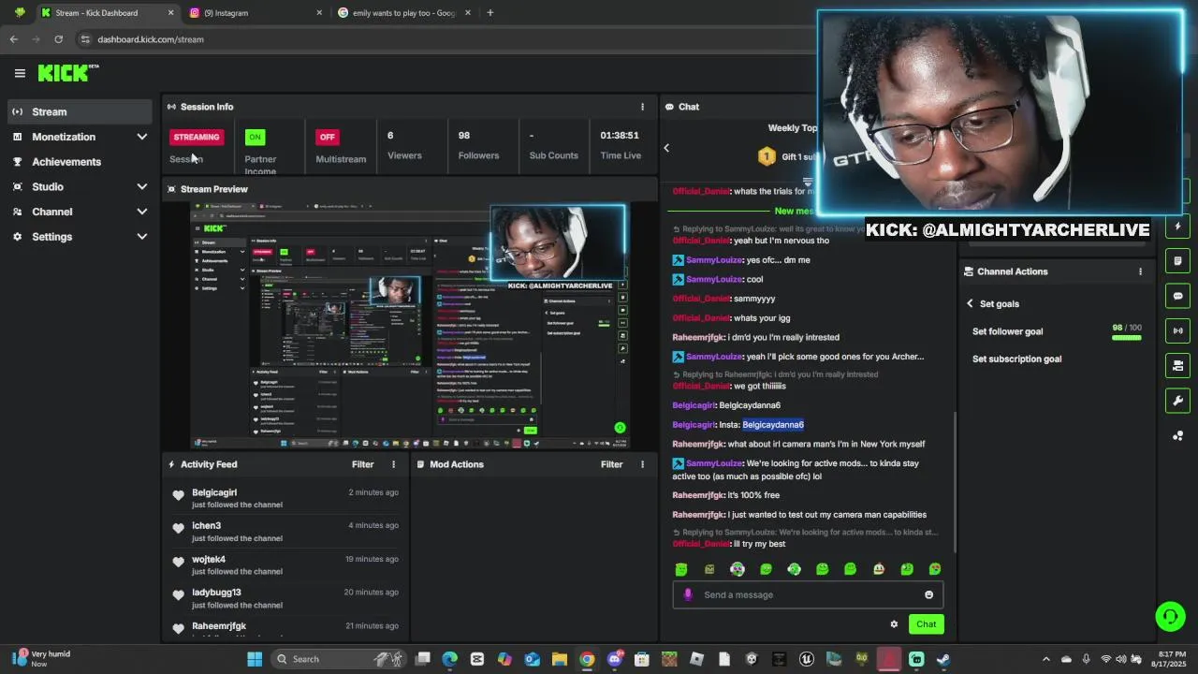The height and width of the screenshot is (674, 1198).
Task: Open the hamburger menu beside Kick logo
Action: (x=20, y=73)
